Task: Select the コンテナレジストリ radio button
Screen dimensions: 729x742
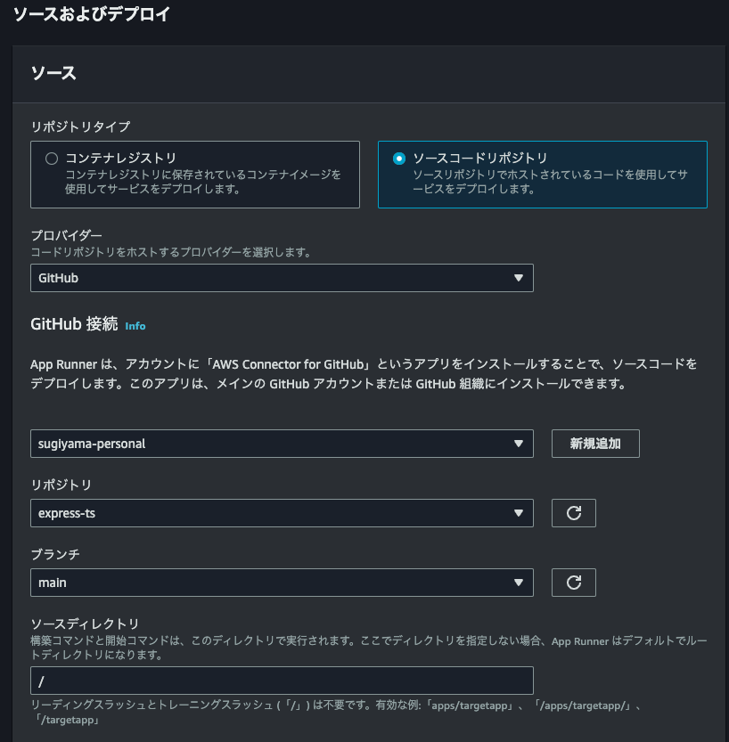Action: tap(52, 159)
